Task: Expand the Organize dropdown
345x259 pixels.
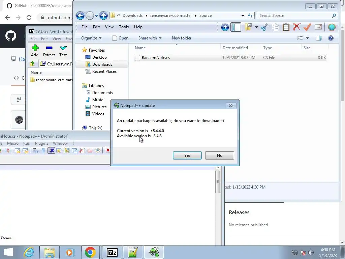Action: pyautogui.click(x=91, y=38)
